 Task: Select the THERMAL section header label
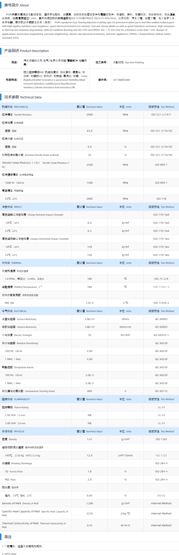[12, 263]
